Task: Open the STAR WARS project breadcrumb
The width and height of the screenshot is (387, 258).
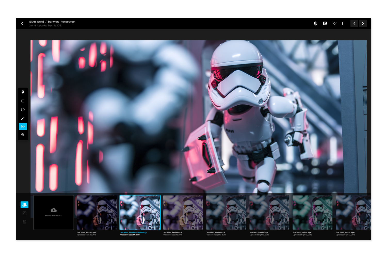Action: [x=37, y=22]
